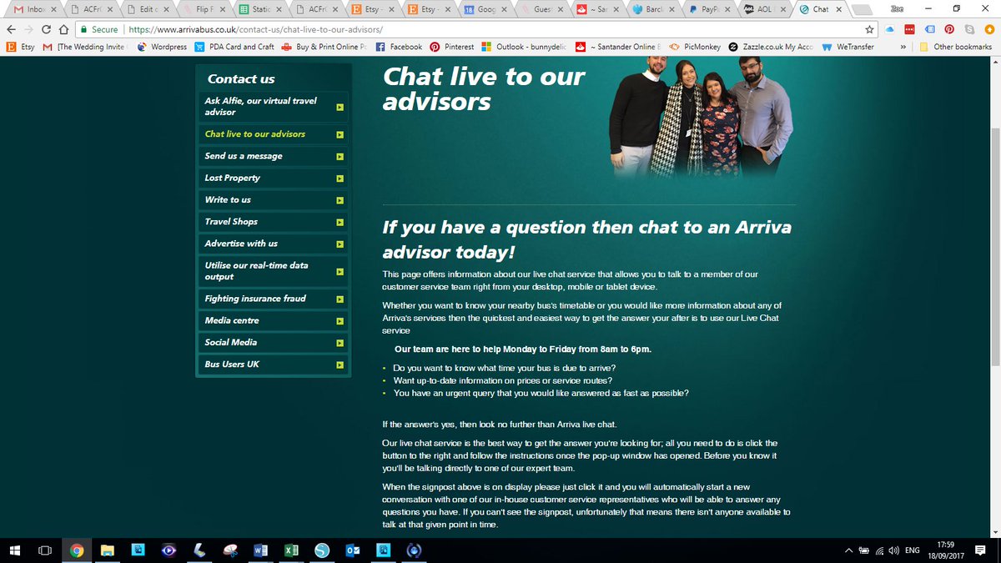The width and height of the screenshot is (1001, 563).
Task: Open the Outlook - bunnydelic bookmark
Action: point(523,47)
